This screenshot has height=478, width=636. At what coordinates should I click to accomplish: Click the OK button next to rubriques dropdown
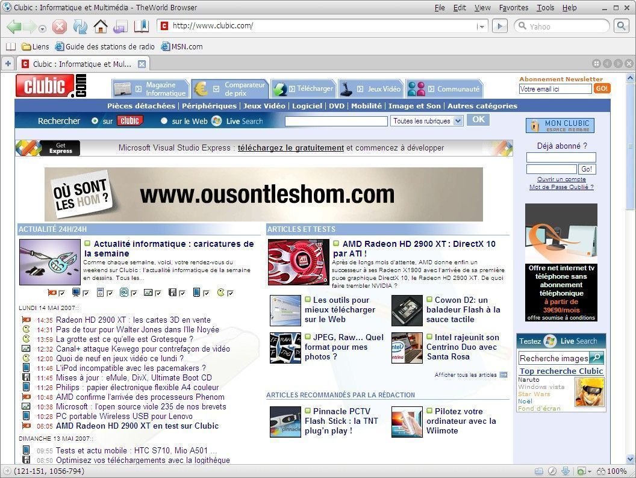pyautogui.click(x=478, y=120)
